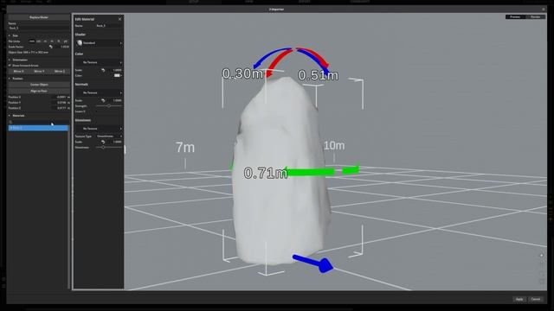Reset the Scale Factor value
Image resolution: width=554 pixels, height=311 pixels.
point(51,47)
